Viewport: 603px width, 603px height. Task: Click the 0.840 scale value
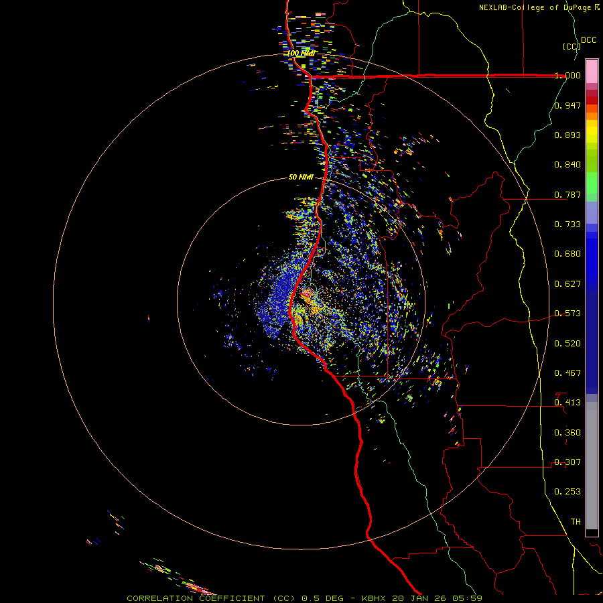(567, 165)
